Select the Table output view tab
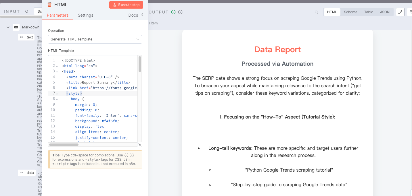 tap(369, 12)
